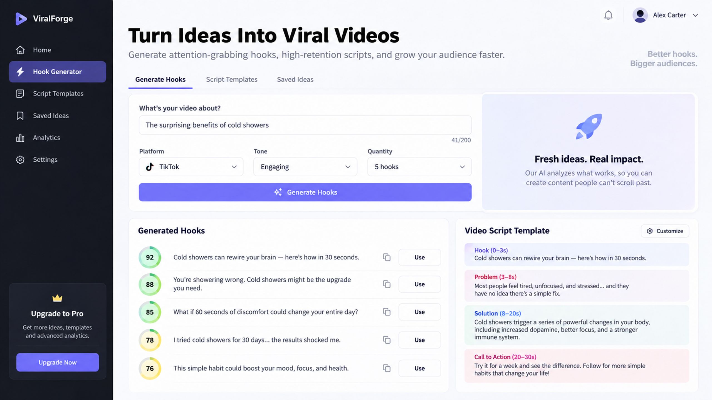Click the rocket illustration icon

[x=589, y=126]
